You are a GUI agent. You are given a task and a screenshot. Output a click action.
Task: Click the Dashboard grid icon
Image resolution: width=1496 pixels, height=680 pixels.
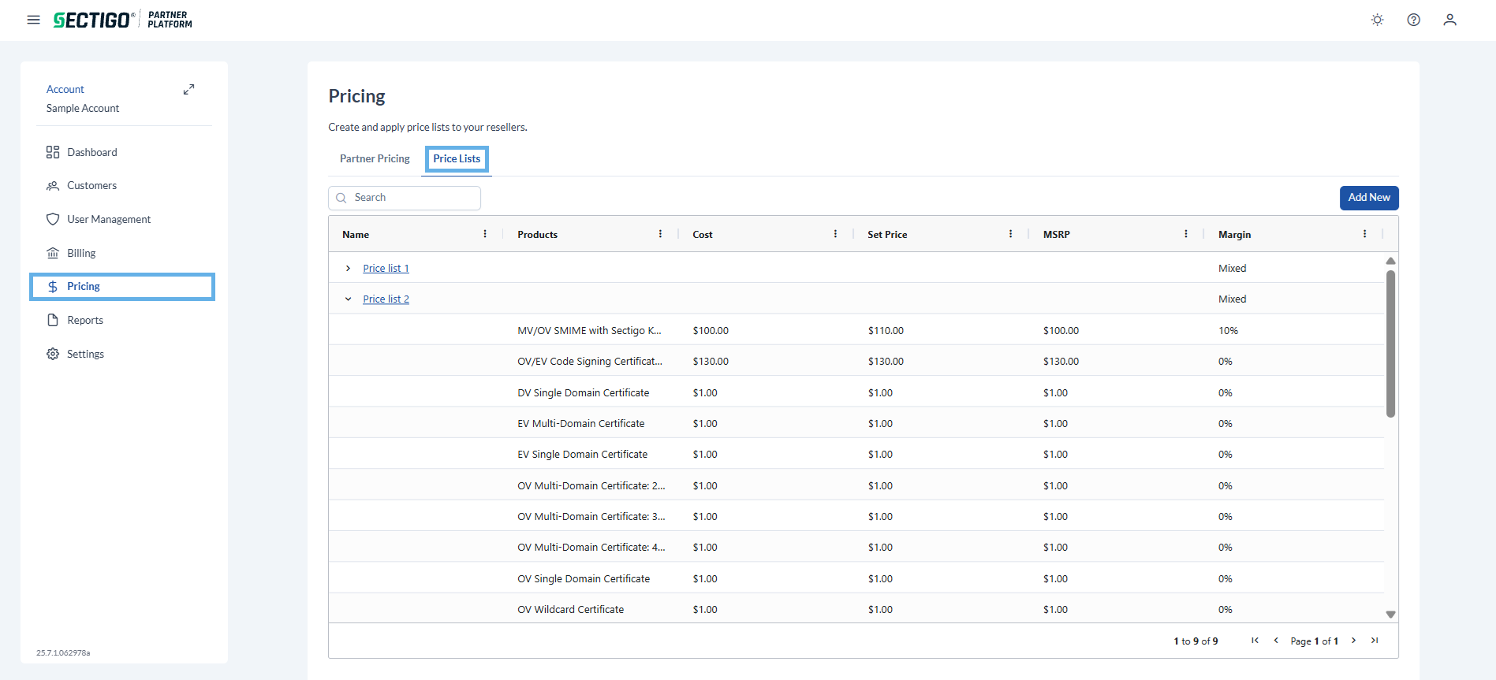point(53,152)
